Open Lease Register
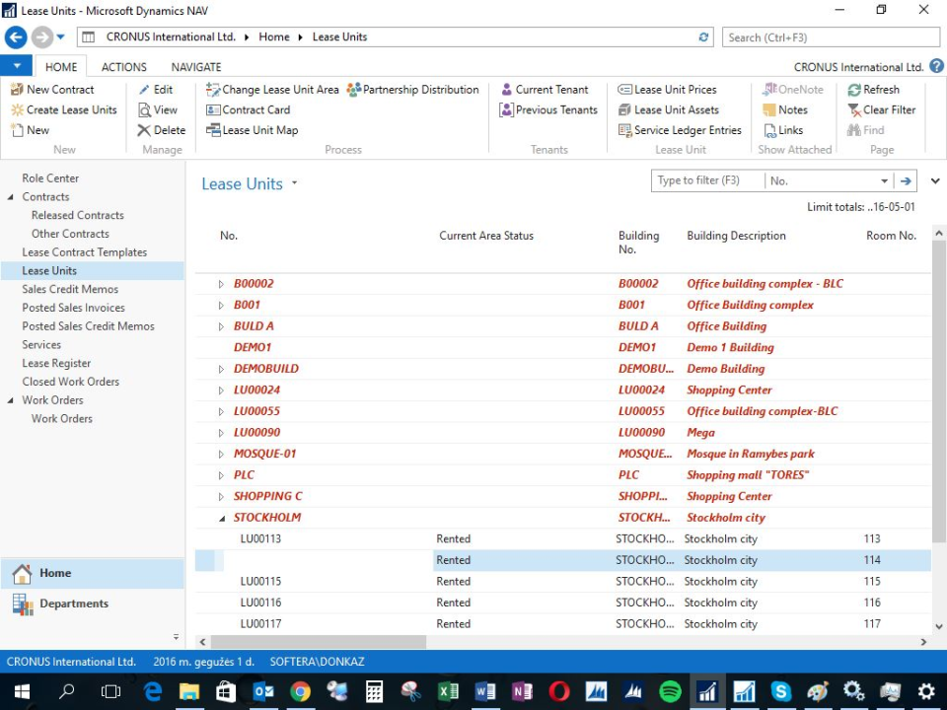Screen dimensions: 947x710 click(56, 364)
